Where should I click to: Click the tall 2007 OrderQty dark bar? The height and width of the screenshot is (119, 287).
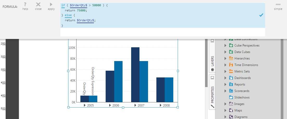135,75
